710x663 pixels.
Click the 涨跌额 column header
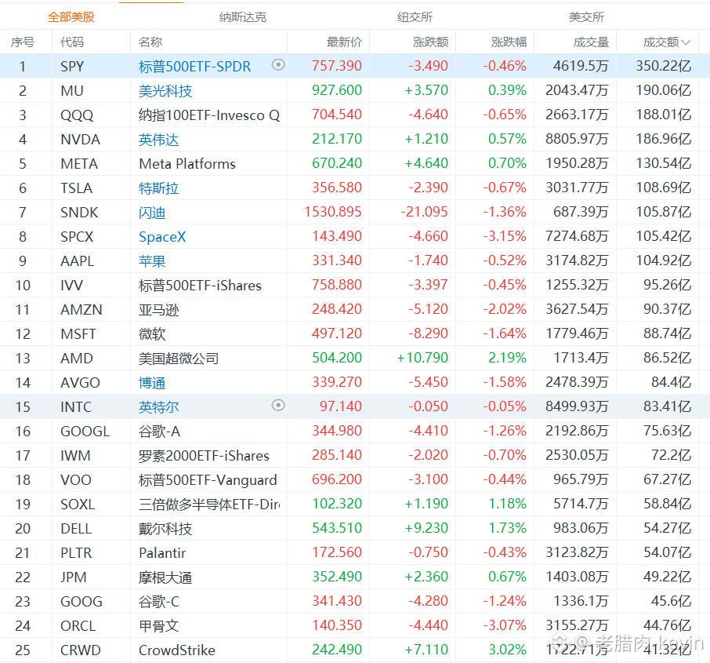tap(430, 42)
